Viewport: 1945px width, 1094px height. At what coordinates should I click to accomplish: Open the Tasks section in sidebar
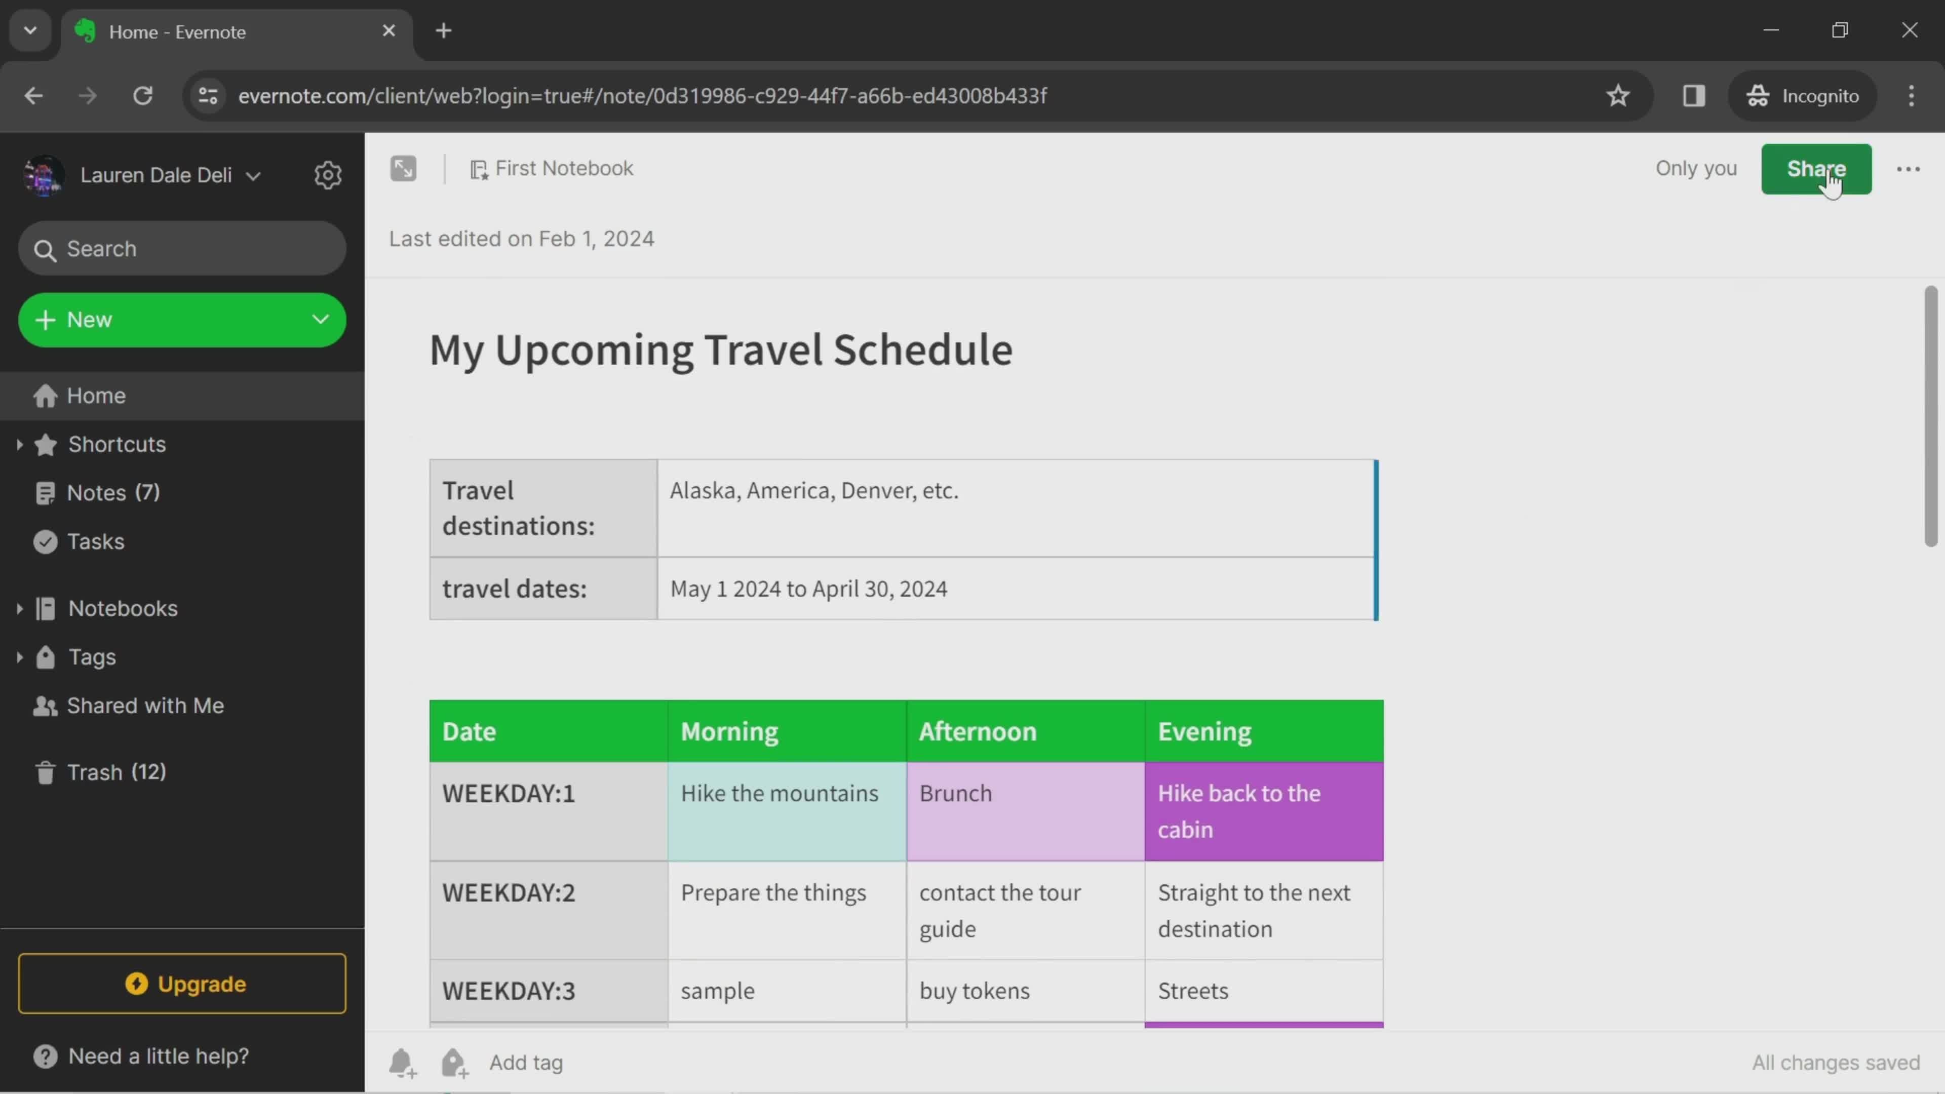point(95,541)
